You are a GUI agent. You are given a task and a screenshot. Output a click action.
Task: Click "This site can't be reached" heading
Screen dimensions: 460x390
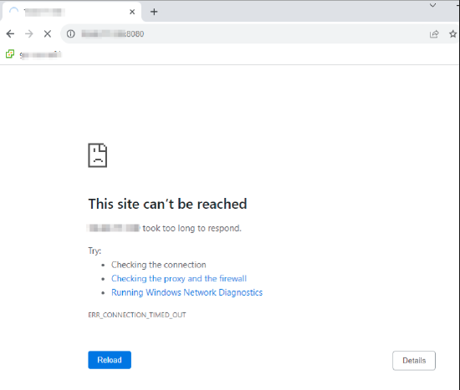click(167, 204)
